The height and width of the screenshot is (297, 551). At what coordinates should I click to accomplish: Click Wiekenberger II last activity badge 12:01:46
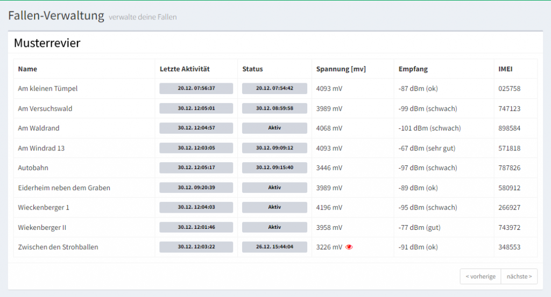pyautogui.click(x=196, y=227)
